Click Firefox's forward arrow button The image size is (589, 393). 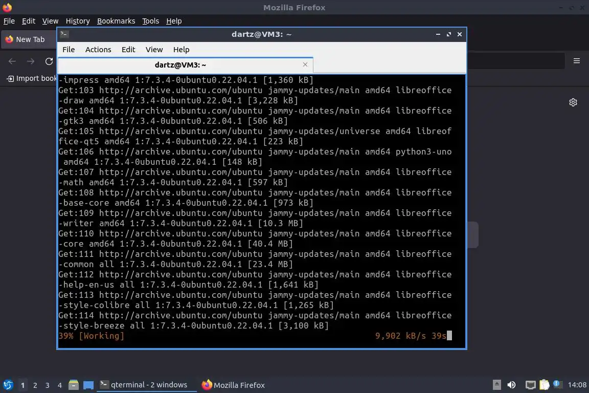pyautogui.click(x=31, y=61)
